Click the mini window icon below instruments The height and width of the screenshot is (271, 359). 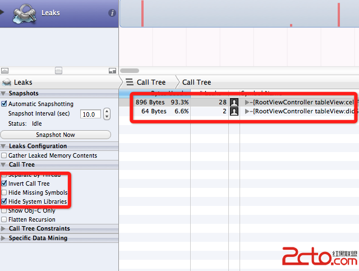58,71
